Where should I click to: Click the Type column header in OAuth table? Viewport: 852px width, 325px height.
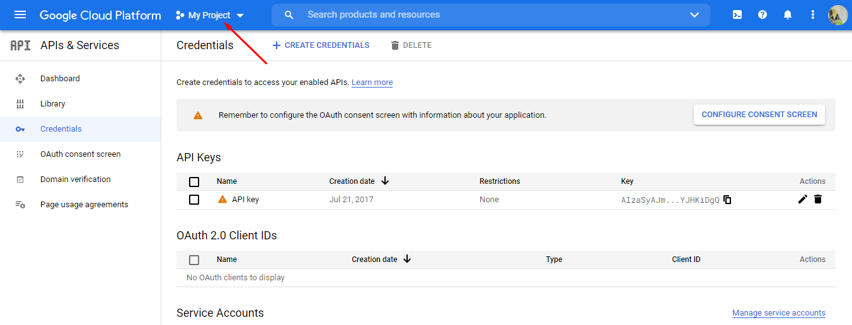[x=554, y=259]
